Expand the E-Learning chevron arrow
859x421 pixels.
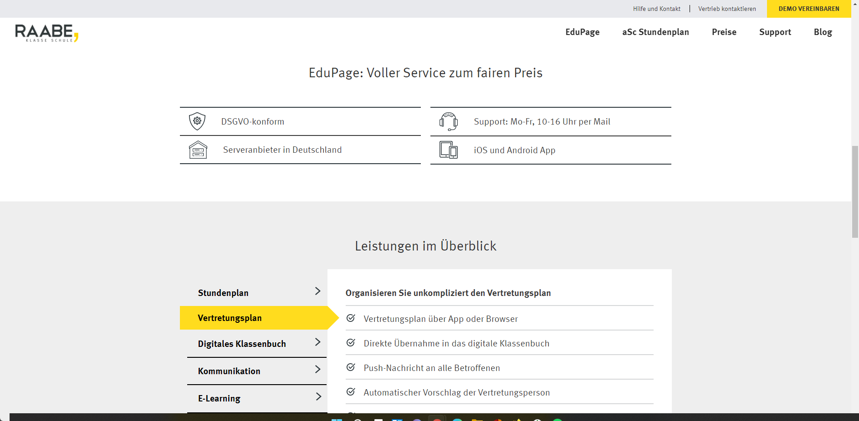318,396
